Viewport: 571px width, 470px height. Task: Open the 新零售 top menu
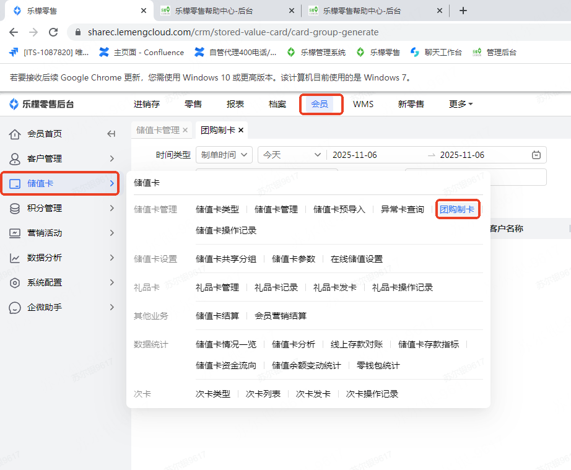(x=411, y=104)
